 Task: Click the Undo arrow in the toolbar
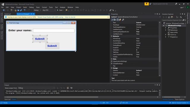pos(25,10)
